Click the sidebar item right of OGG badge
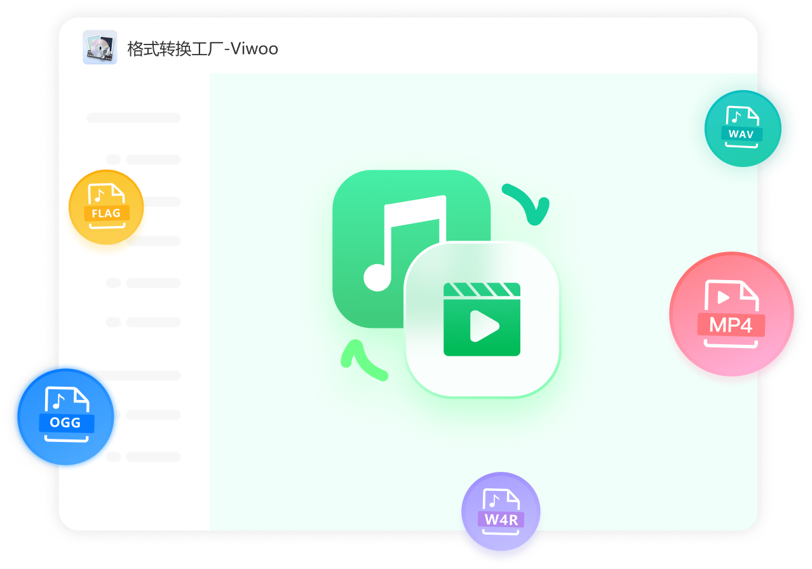 pos(152,415)
